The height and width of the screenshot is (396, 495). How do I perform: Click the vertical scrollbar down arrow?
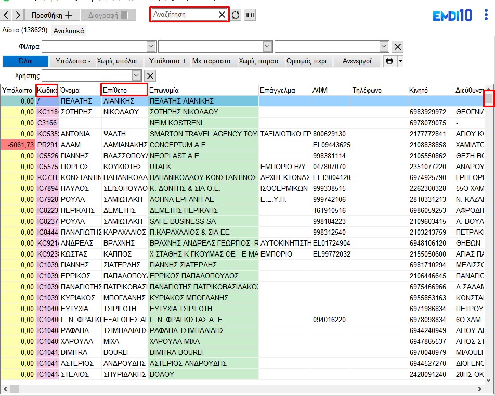point(489,380)
